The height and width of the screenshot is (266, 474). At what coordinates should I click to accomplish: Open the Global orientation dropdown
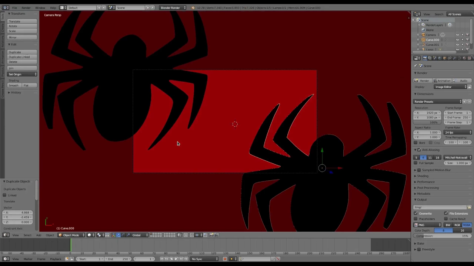(x=140, y=235)
